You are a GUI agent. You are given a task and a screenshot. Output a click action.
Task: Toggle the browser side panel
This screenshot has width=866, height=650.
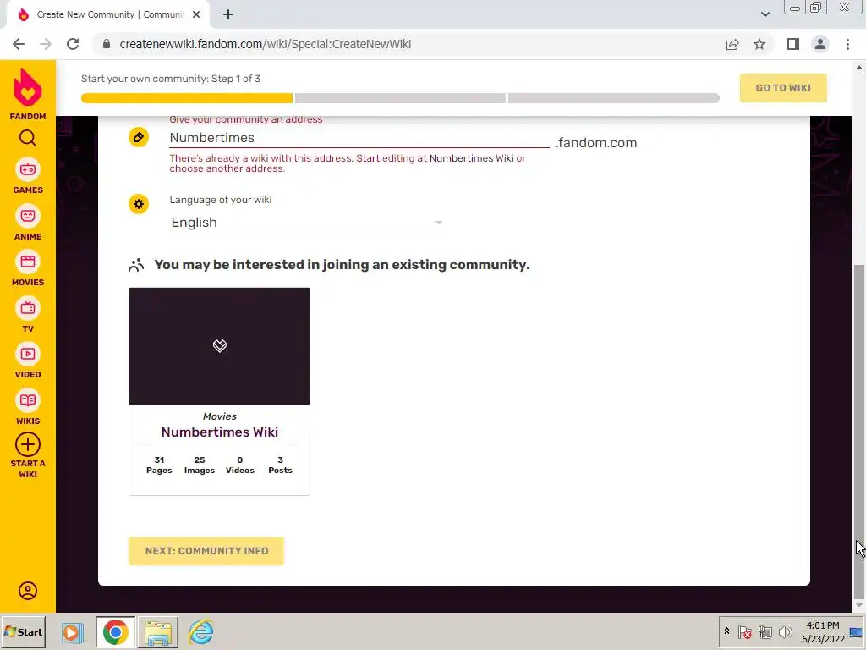click(793, 44)
